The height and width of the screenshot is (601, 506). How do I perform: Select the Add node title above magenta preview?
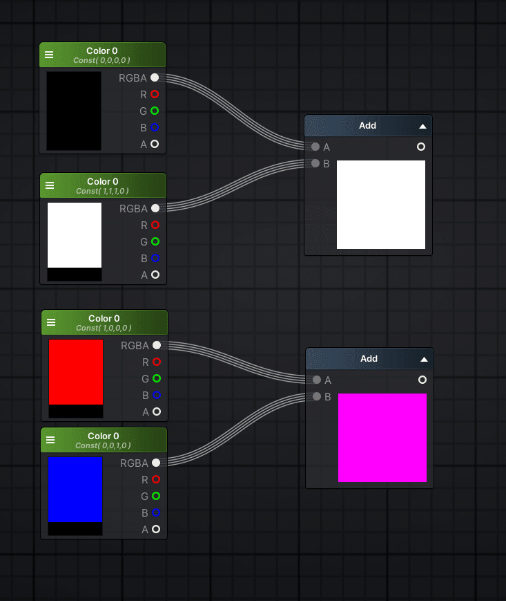point(369,359)
